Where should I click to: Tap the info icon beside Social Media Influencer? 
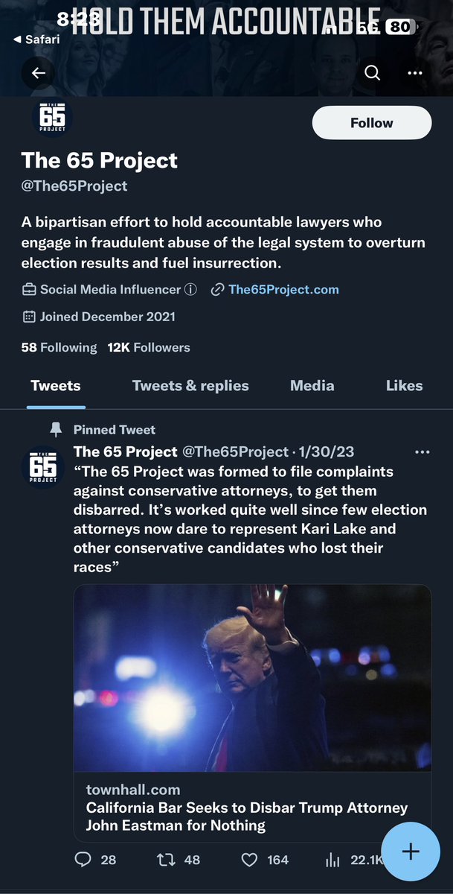(190, 290)
